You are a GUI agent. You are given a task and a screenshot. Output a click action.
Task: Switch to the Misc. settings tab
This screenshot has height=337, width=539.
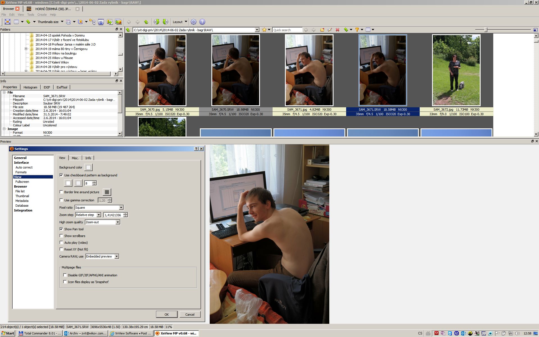75,158
